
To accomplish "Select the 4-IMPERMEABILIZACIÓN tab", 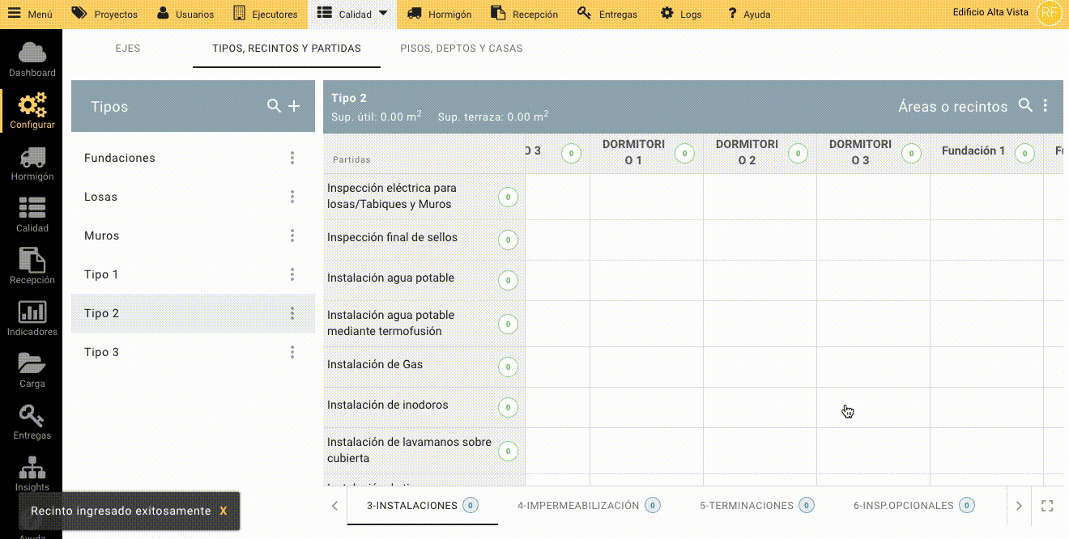I will tap(578, 506).
